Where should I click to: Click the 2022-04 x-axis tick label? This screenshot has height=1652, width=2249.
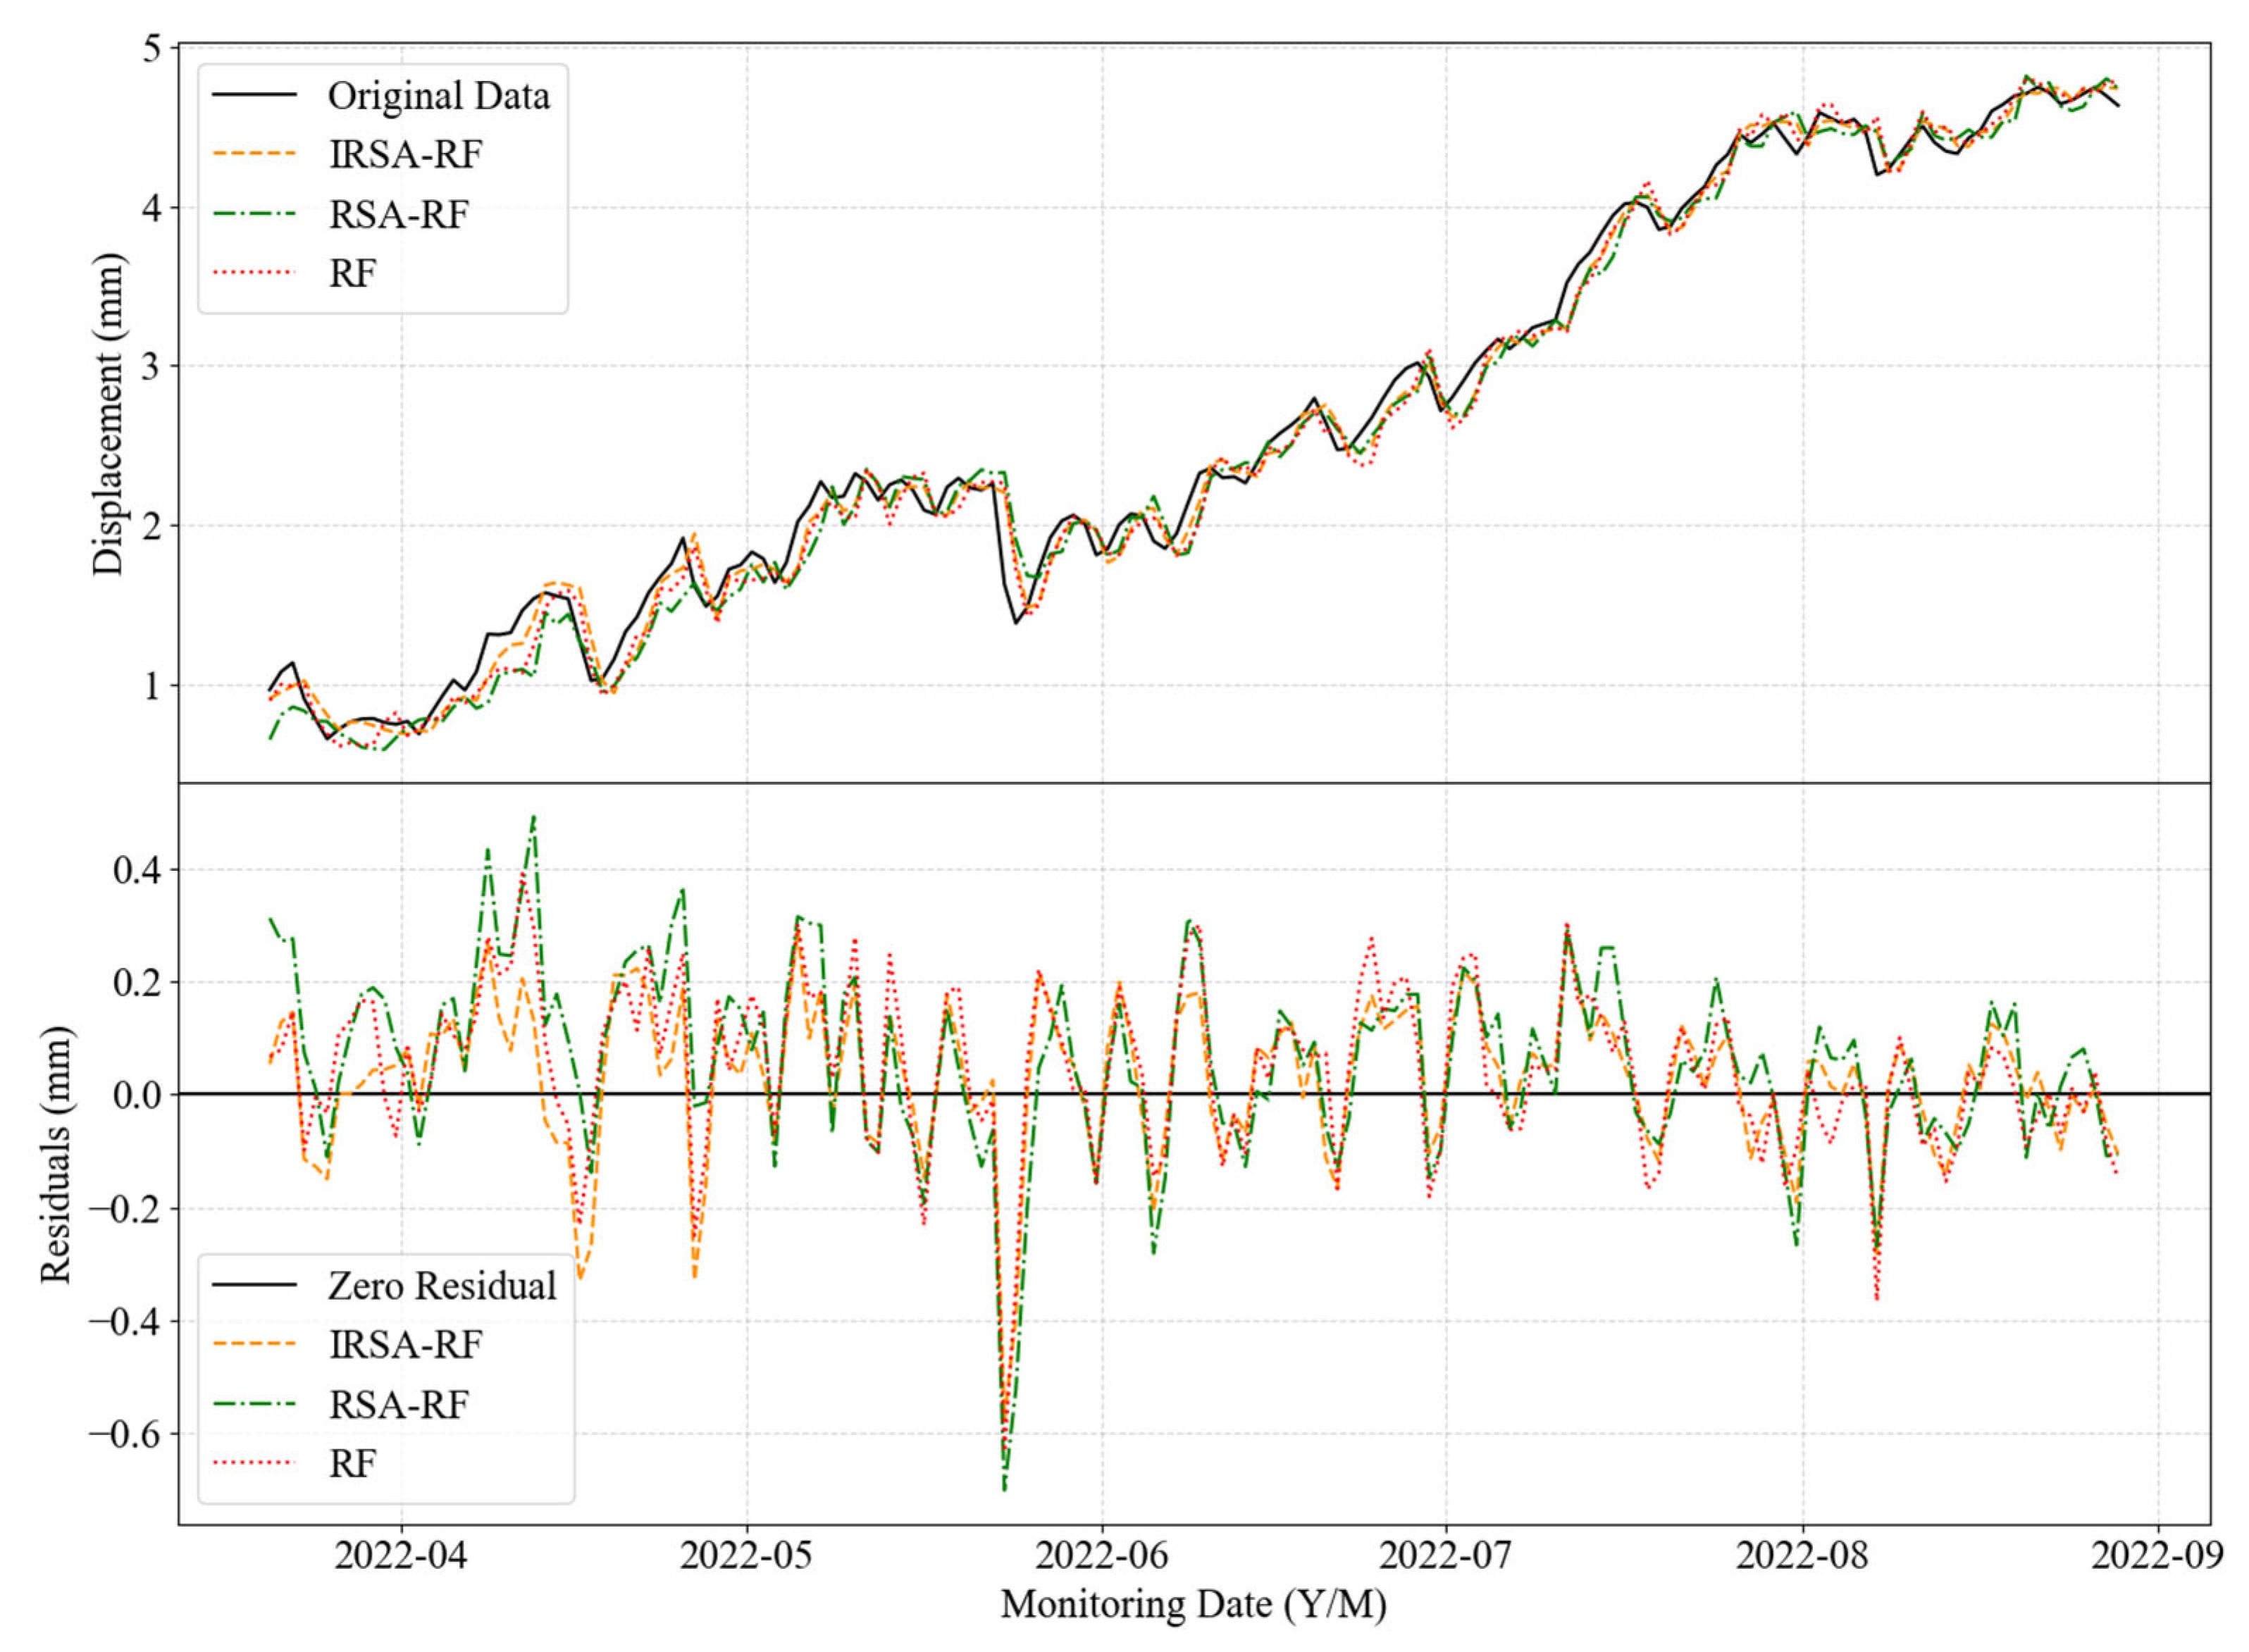pos(400,1557)
